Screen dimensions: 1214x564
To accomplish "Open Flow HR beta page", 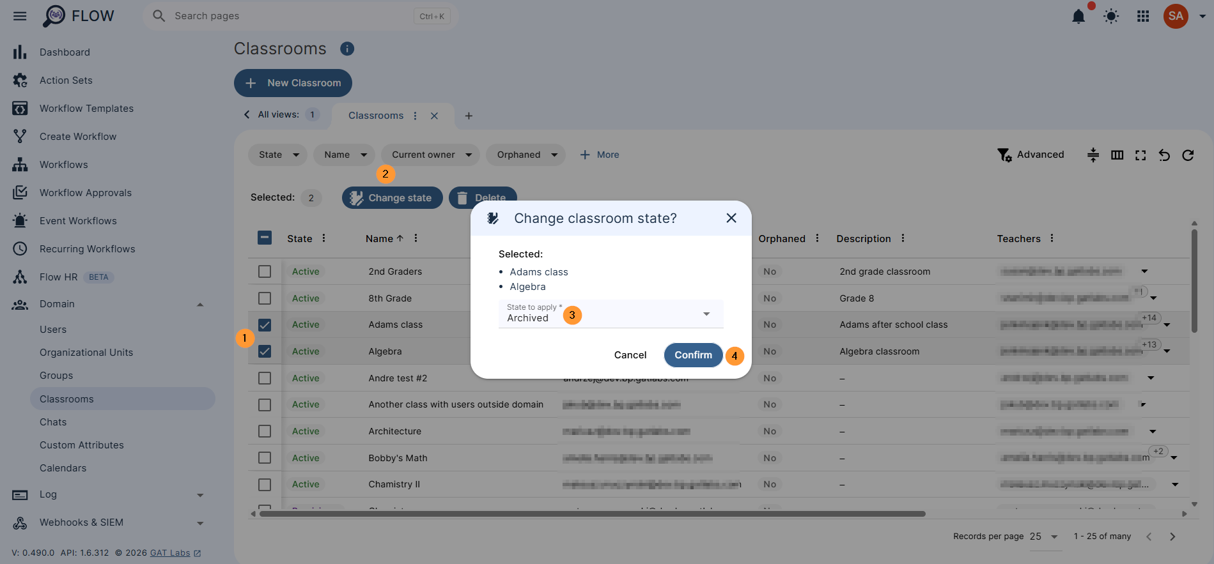I will click(58, 277).
